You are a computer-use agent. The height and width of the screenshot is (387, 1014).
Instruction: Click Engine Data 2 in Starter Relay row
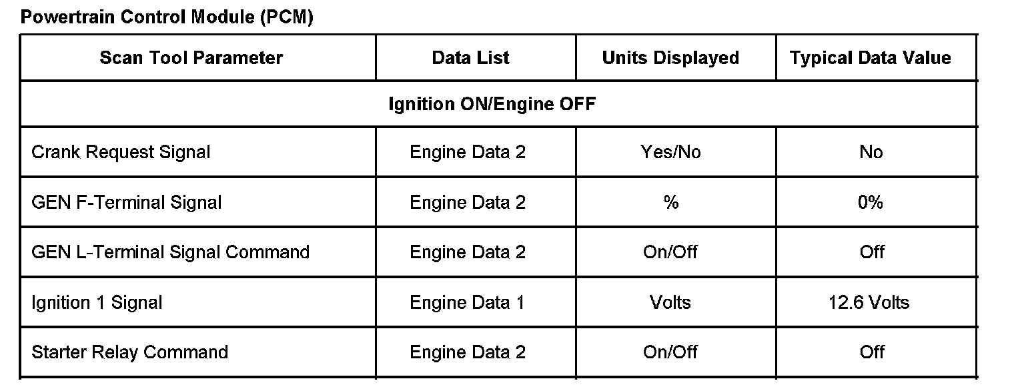tap(467, 352)
